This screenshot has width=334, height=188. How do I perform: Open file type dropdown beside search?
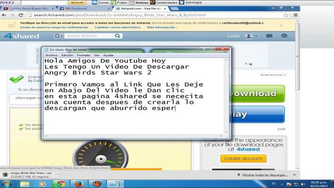[x=58, y=36]
